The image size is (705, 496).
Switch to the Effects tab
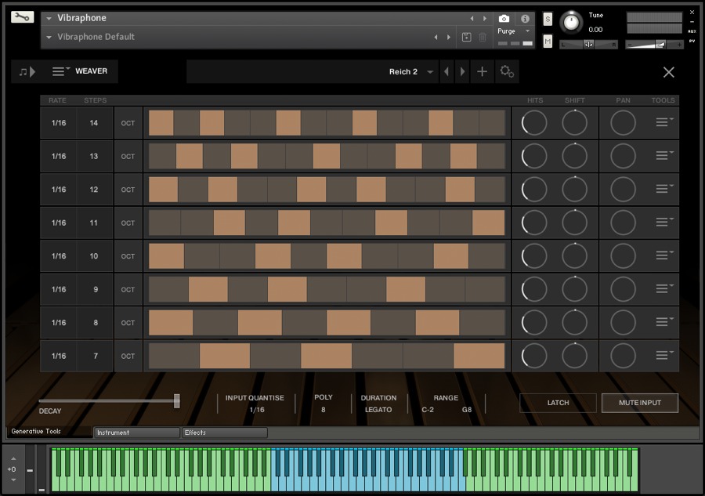[x=224, y=433]
